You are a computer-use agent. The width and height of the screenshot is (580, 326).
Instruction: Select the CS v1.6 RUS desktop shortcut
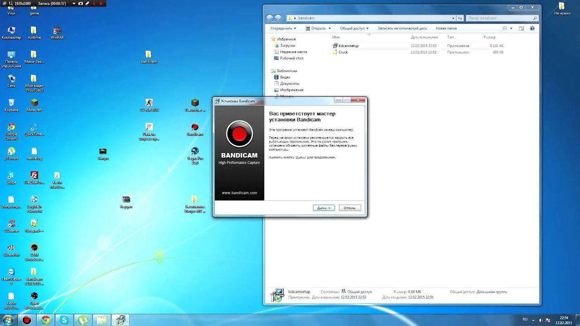149,105
